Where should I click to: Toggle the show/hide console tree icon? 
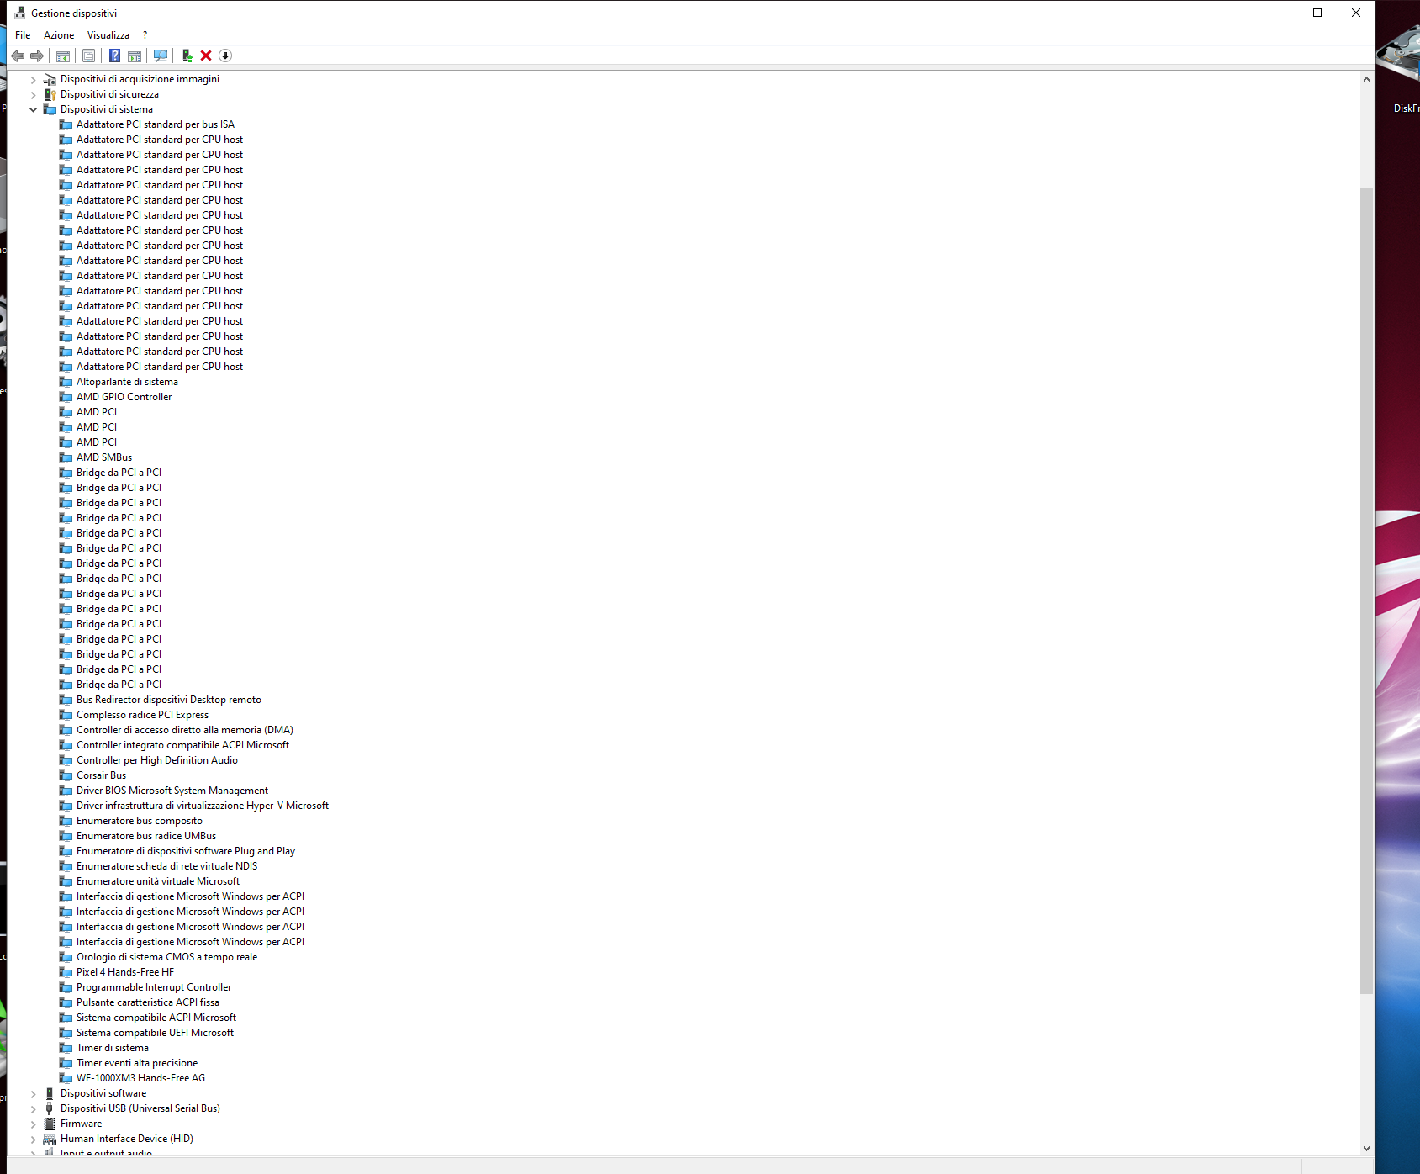click(63, 56)
